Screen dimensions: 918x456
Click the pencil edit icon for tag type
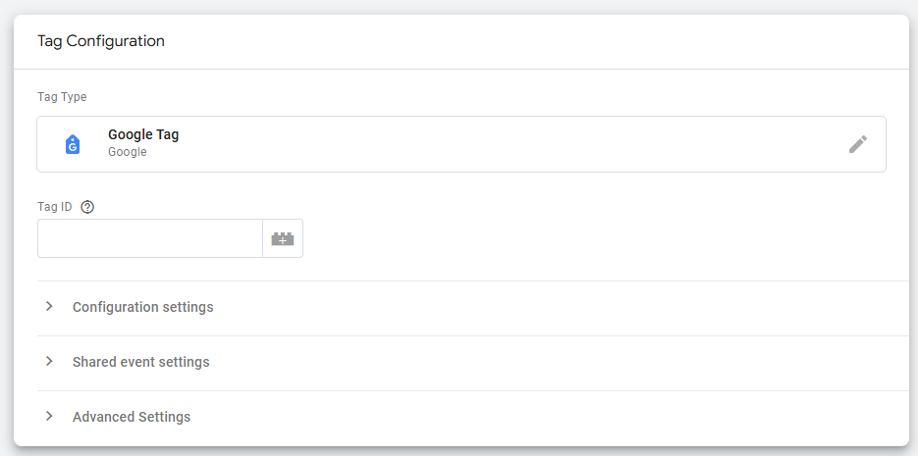coord(858,144)
